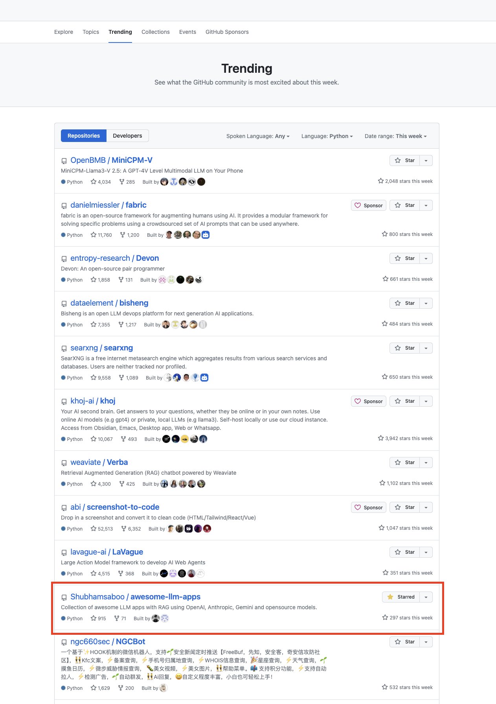This screenshot has width=496, height=704.
Task: View awesome-llm-apps stargazers count 915
Action: coord(98,618)
